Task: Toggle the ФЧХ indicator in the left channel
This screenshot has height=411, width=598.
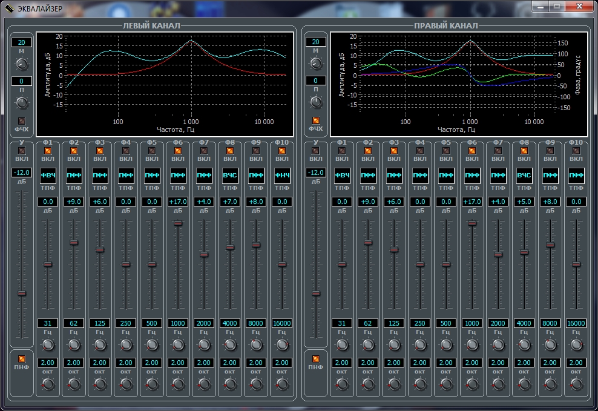Action: pyautogui.click(x=22, y=120)
